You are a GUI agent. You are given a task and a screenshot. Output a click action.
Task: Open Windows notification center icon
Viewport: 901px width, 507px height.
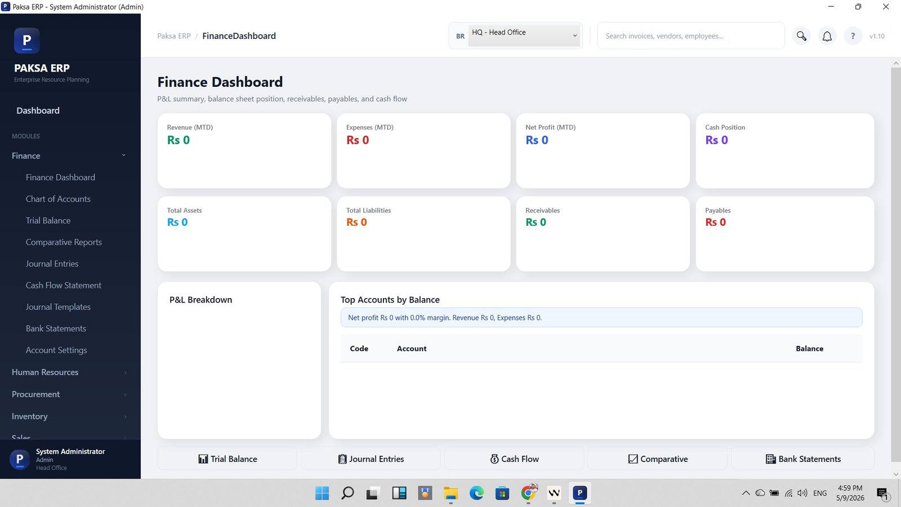[883, 494]
